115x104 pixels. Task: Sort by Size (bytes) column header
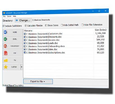[101, 30]
